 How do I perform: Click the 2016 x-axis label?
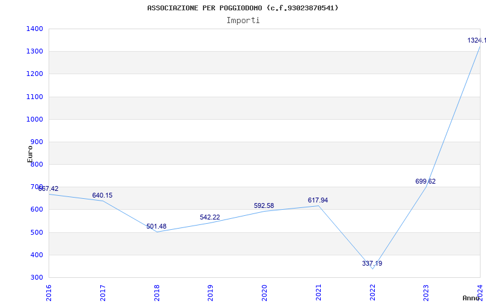49,293
